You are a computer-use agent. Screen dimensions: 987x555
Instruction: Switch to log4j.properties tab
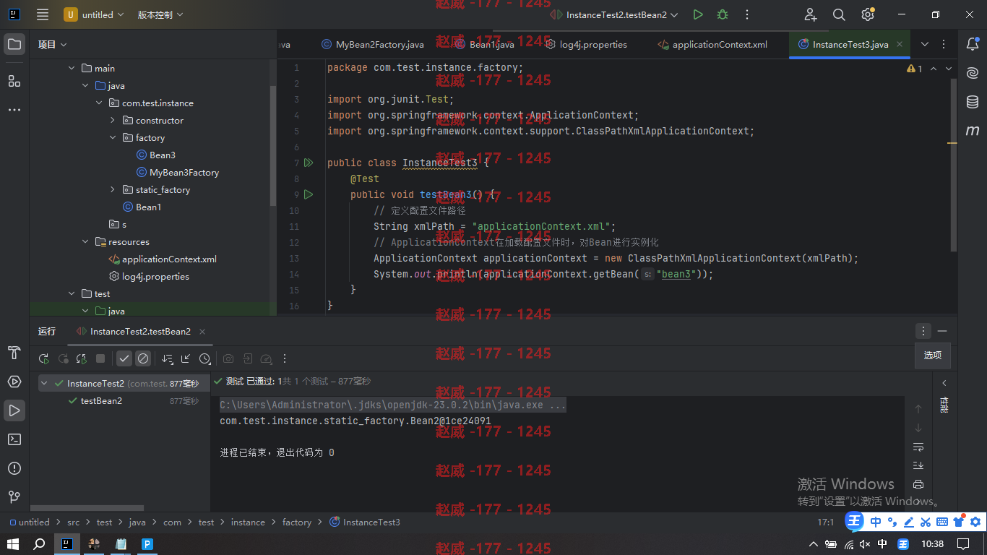[x=586, y=44]
